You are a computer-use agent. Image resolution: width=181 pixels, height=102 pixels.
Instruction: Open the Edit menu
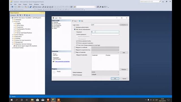pos(15,5)
